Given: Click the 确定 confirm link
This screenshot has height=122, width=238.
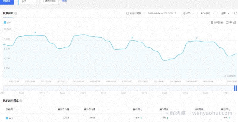Looking at the screenshot, I should [64, 1].
